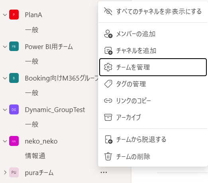The width and height of the screenshot is (208, 183).
Task: Click the archive box icon
Action: point(108,117)
